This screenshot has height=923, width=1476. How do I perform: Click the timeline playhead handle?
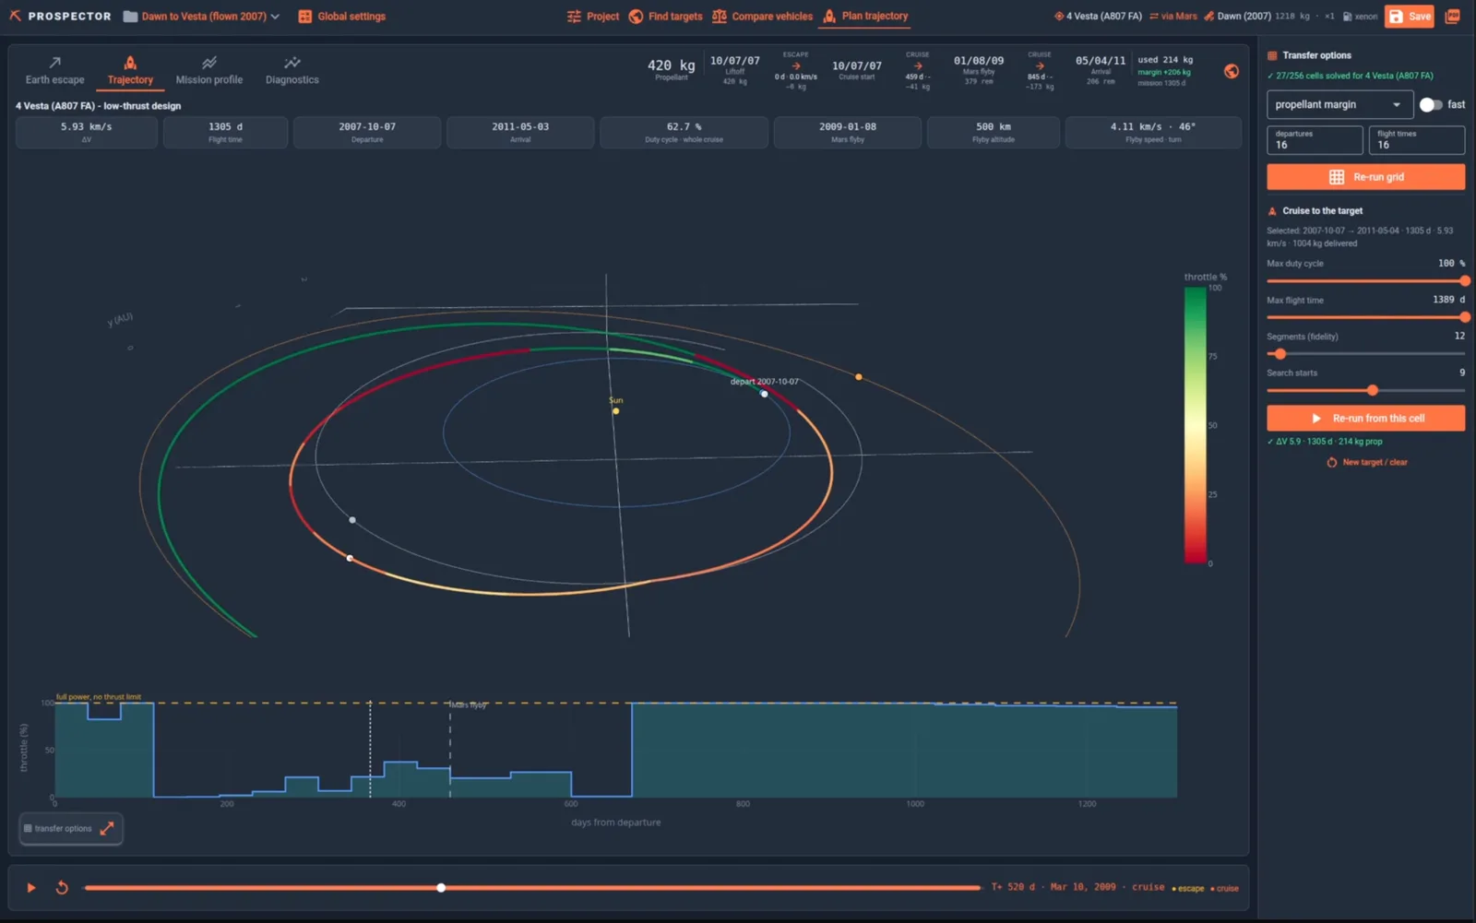click(441, 888)
